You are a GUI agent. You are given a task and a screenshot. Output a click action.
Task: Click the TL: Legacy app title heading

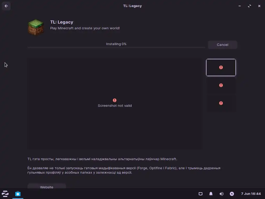coord(62,22)
